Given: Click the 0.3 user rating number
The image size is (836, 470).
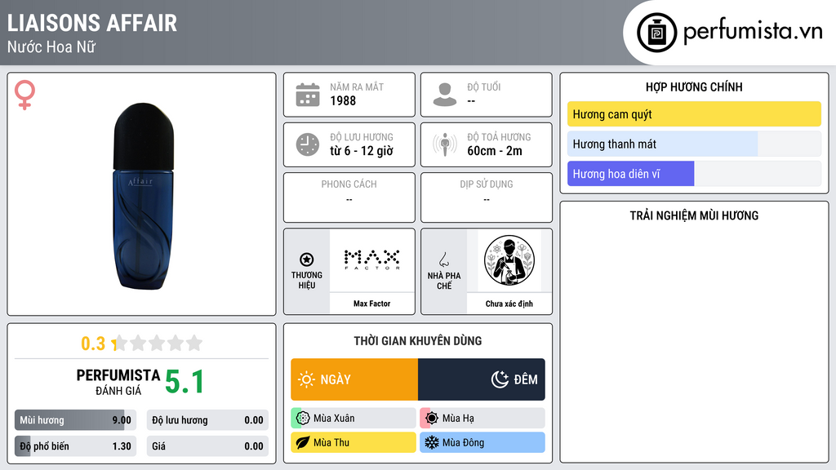Looking at the screenshot, I should coord(93,344).
